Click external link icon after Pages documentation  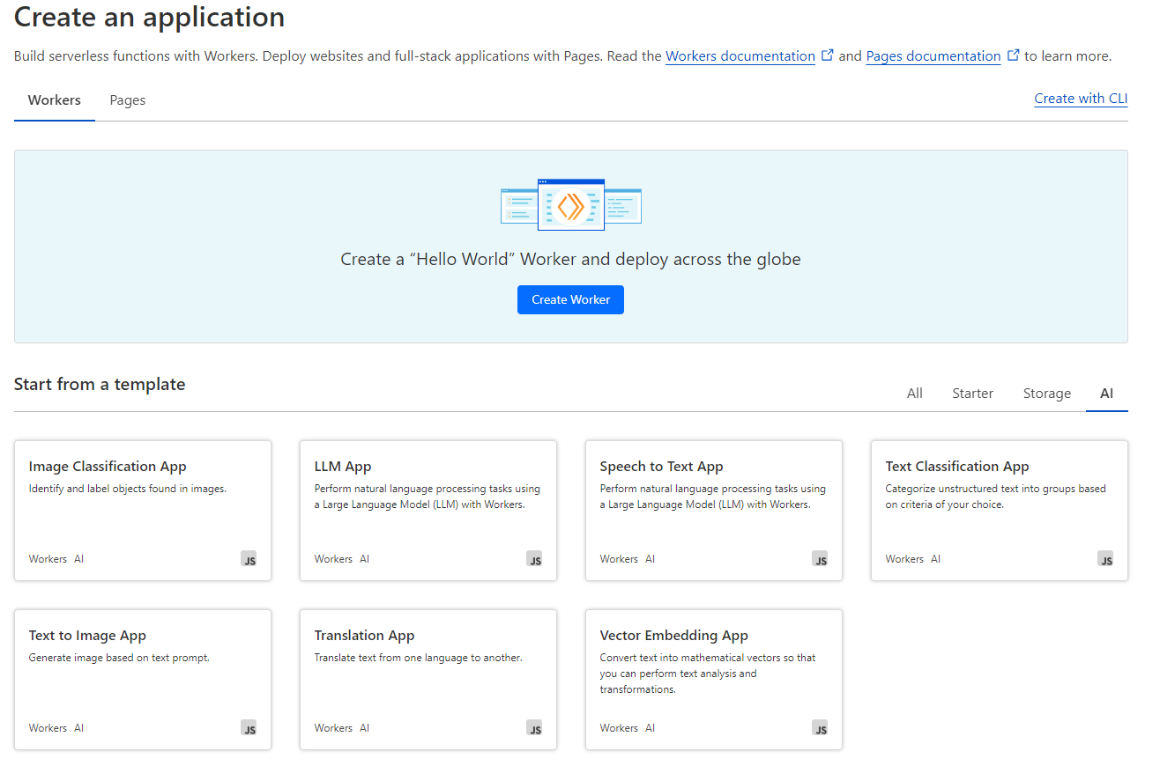coord(1013,55)
